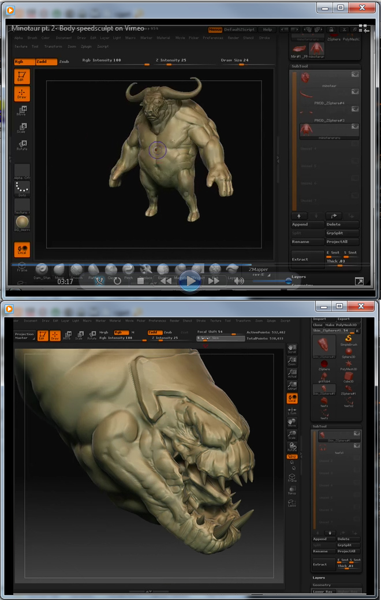Click the Move view icon in the creature-head window's right shelf

pos(292,423)
